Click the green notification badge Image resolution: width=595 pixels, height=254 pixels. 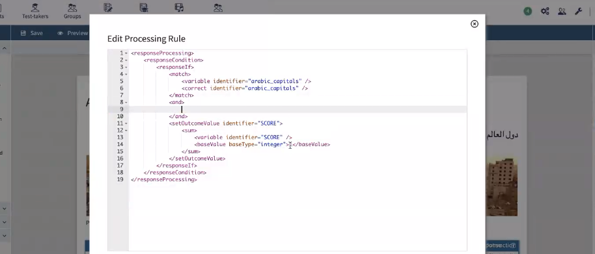(527, 11)
